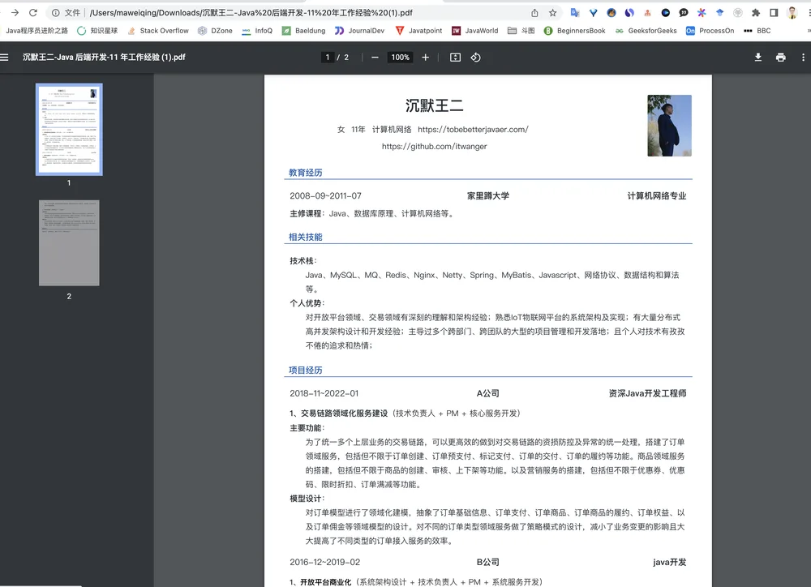The image size is (811, 587).
Task: Click the 项目经历 section heading
Action: pos(305,371)
